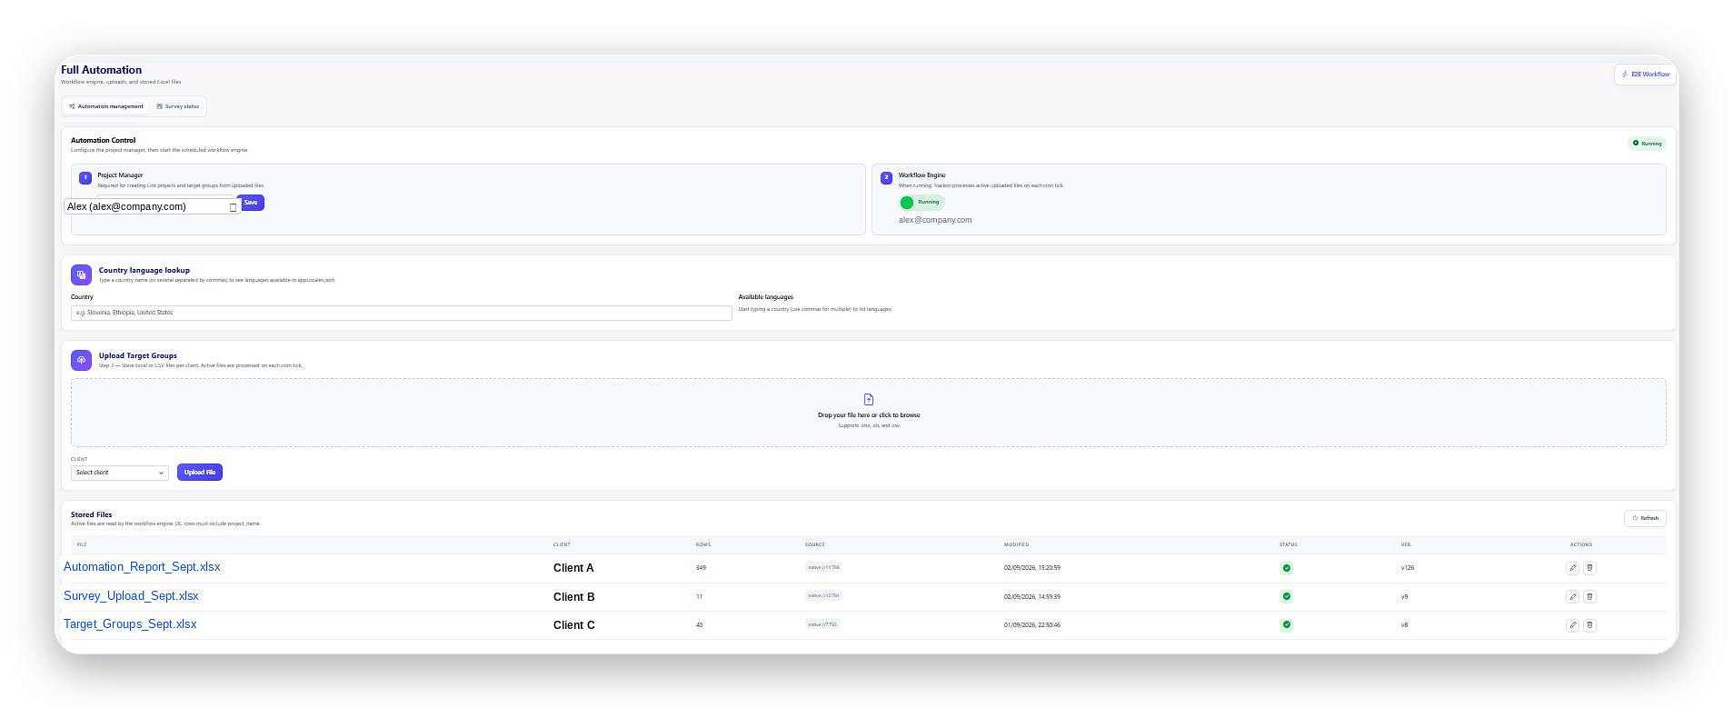Edit the Survey_Upload_Sept.xlsx file entry
The height and width of the screenshot is (708, 1733).
pos(1572,597)
